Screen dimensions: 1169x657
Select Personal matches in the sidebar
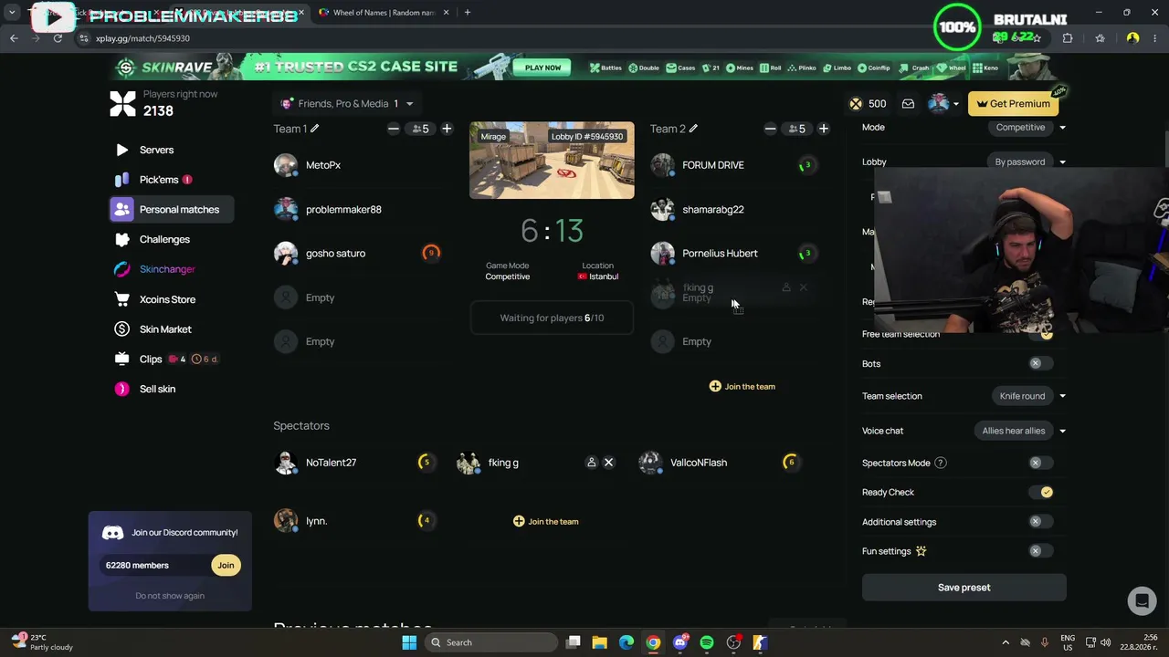click(171, 210)
